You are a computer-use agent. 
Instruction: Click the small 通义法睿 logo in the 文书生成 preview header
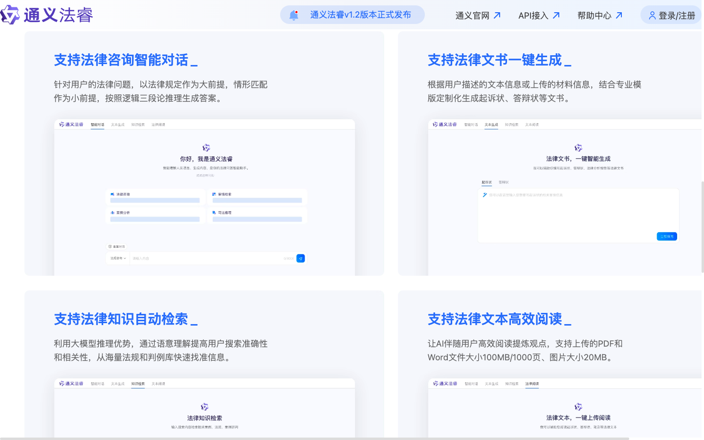(x=445, y=125)
